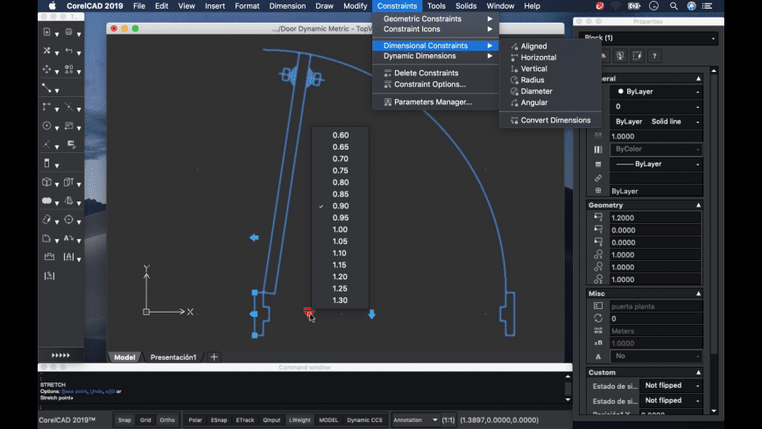This screenshot has width=762, height=429.
Task: Click the add new sheet plus icon
Action: point(214,357)
